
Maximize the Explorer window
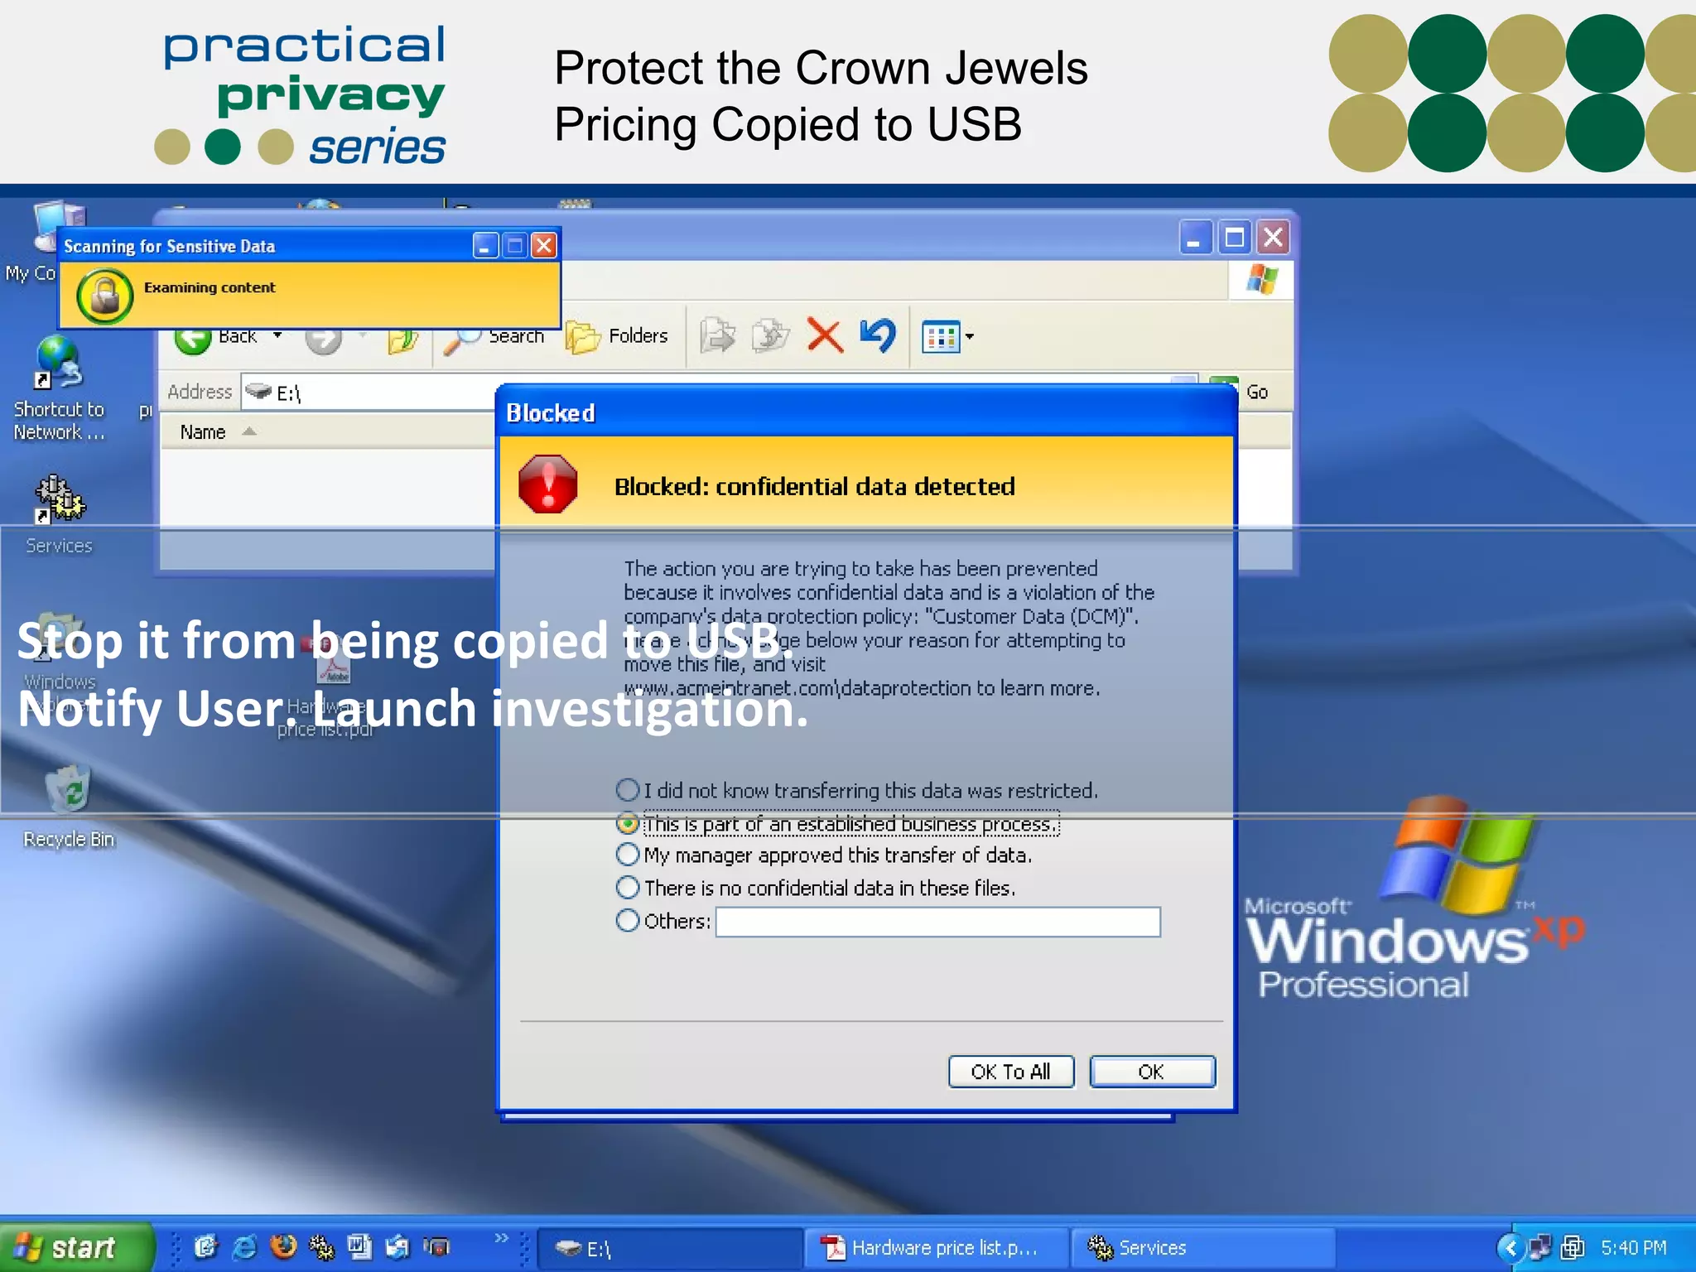1234,238
